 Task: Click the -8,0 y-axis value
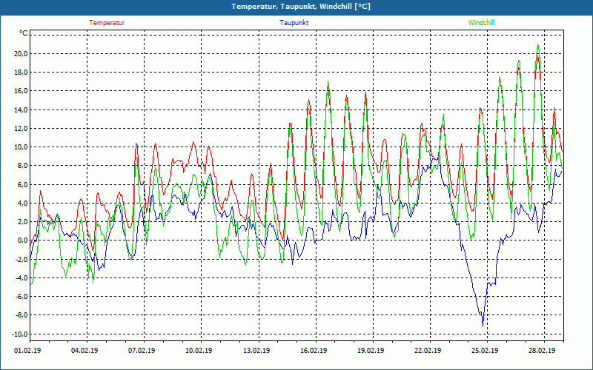[21, 315]
